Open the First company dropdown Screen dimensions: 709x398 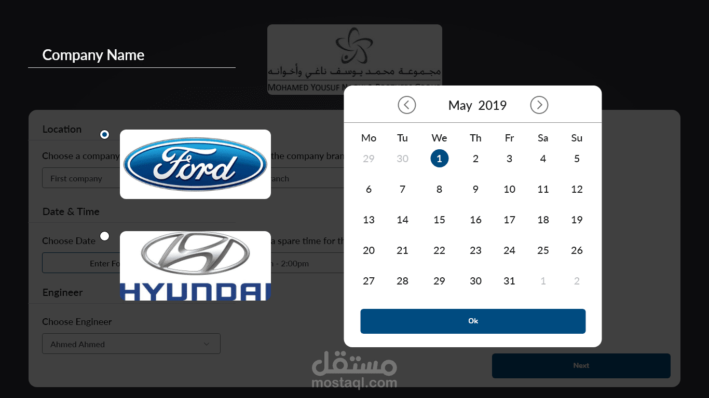pos(81,178)
